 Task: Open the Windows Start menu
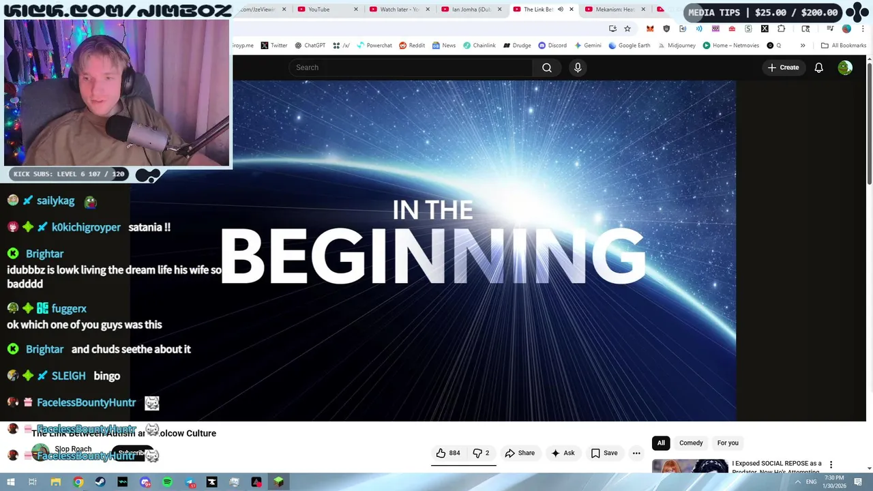point(11,482)
